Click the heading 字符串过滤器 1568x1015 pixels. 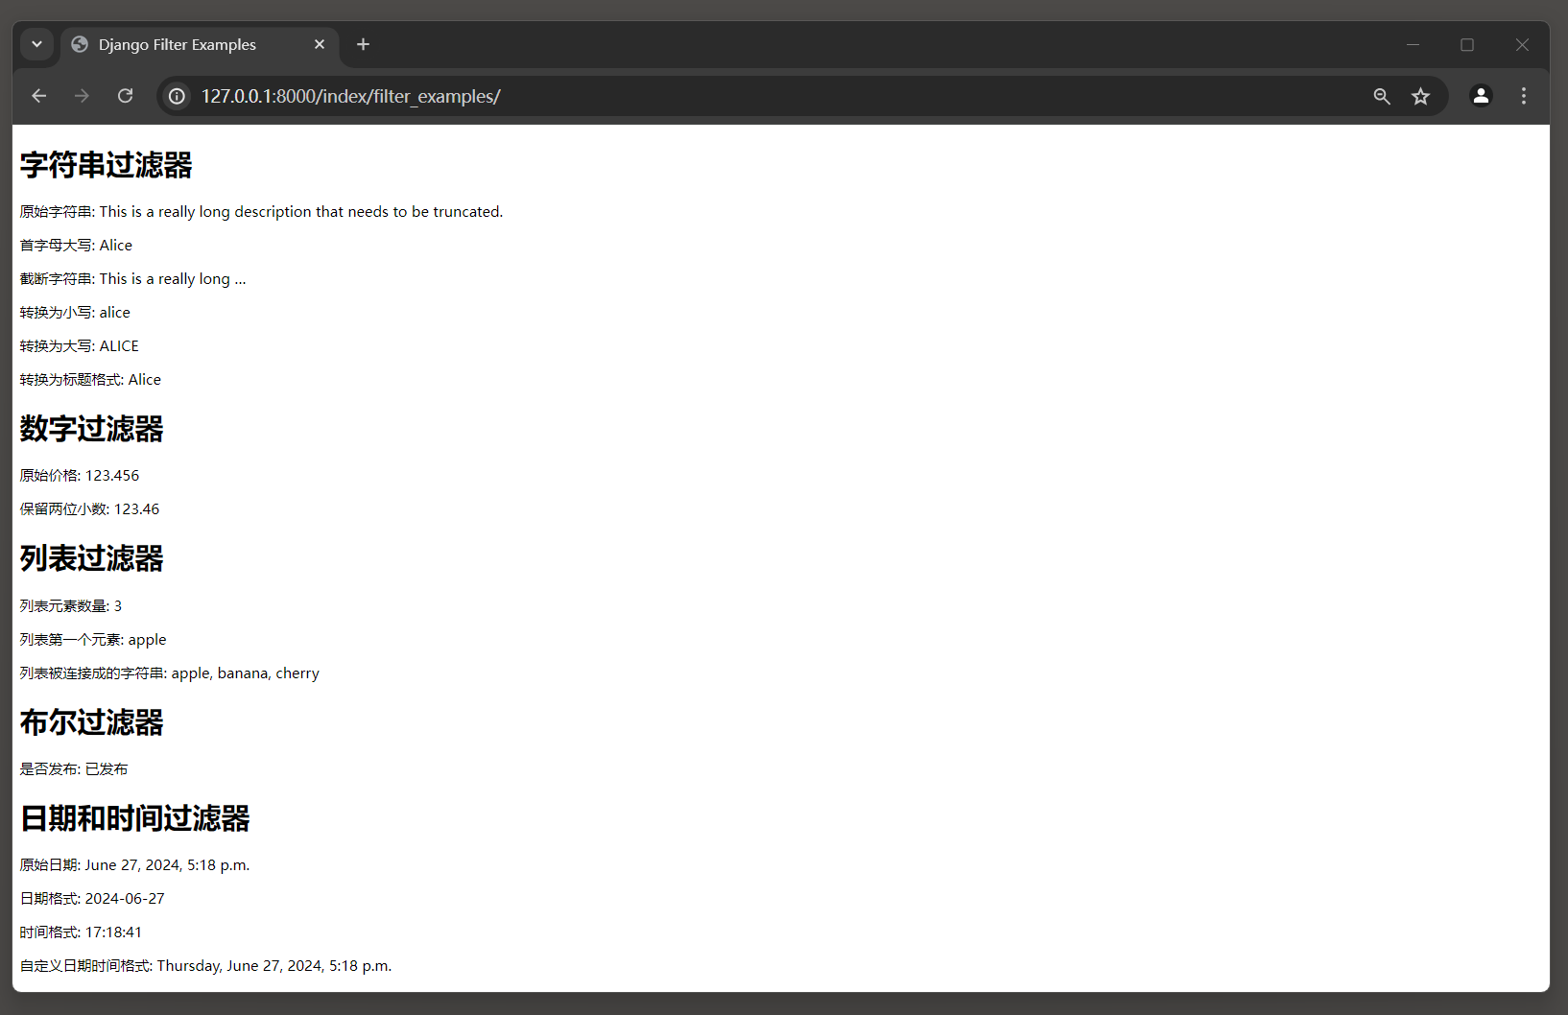107,165
